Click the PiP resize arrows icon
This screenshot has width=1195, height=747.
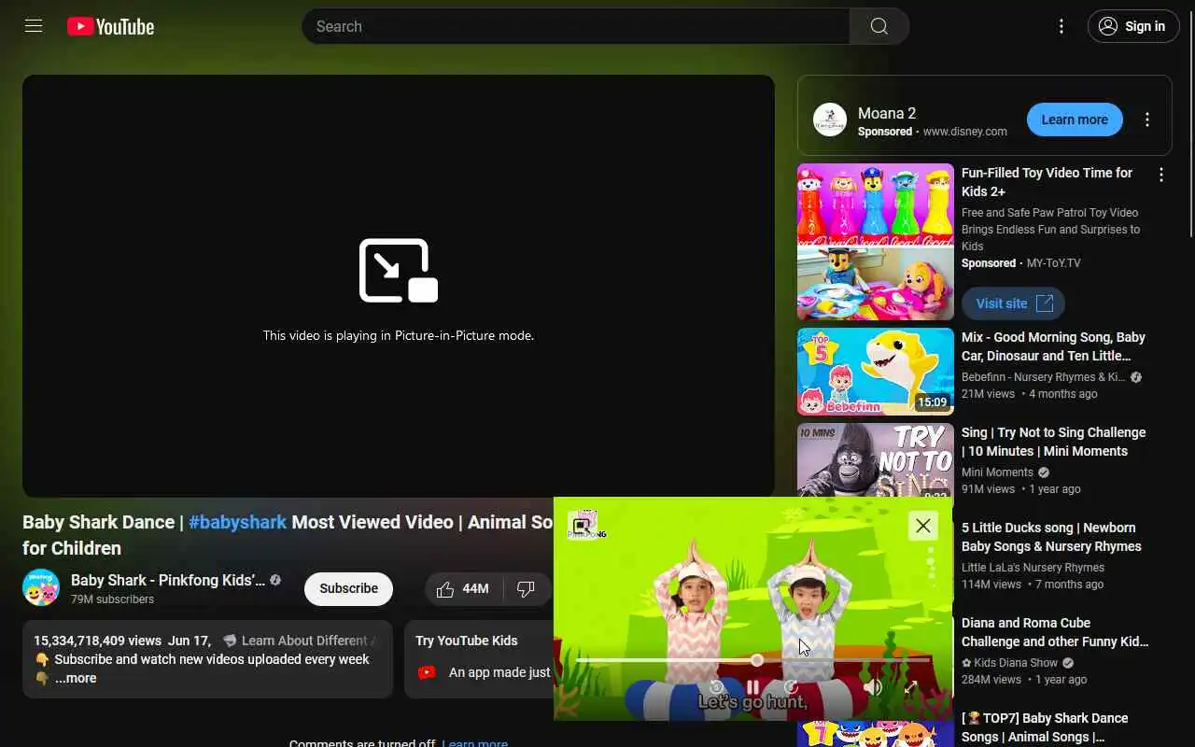point(910,688)
